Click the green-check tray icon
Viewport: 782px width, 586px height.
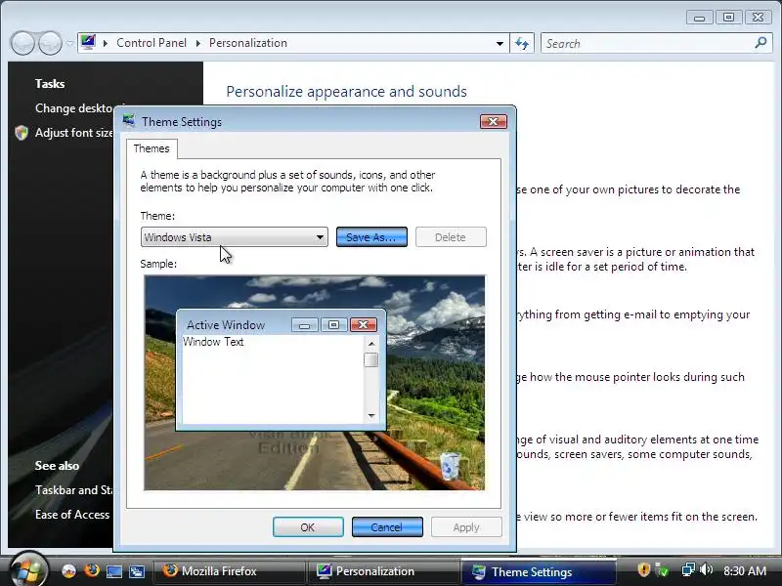point(662,569)
